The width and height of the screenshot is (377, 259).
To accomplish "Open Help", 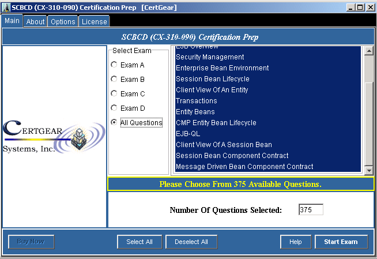I will [296, 242].
